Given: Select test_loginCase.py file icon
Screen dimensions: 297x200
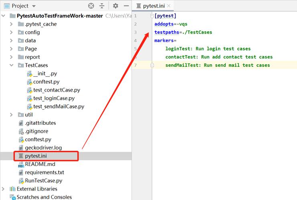Looking at the screenshot, I should pos(29,98).
